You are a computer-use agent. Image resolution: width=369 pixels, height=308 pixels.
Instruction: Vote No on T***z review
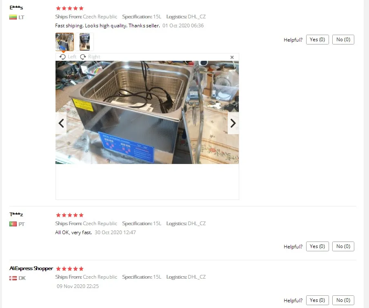343,246
